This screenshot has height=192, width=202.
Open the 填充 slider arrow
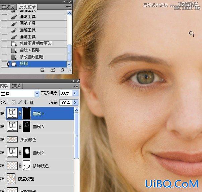tap(75, 103)
